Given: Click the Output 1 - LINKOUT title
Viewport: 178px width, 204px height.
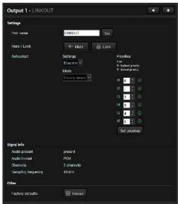Looking at the screenshot, I should [30, 10].
